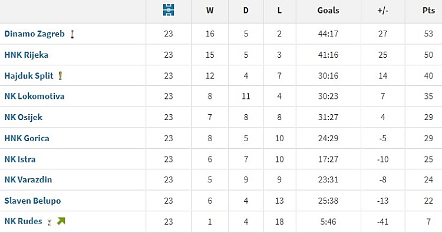Visit the NK Osijek team page

point(24,117)
